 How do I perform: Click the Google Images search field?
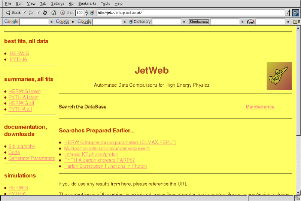click(107, 22)
